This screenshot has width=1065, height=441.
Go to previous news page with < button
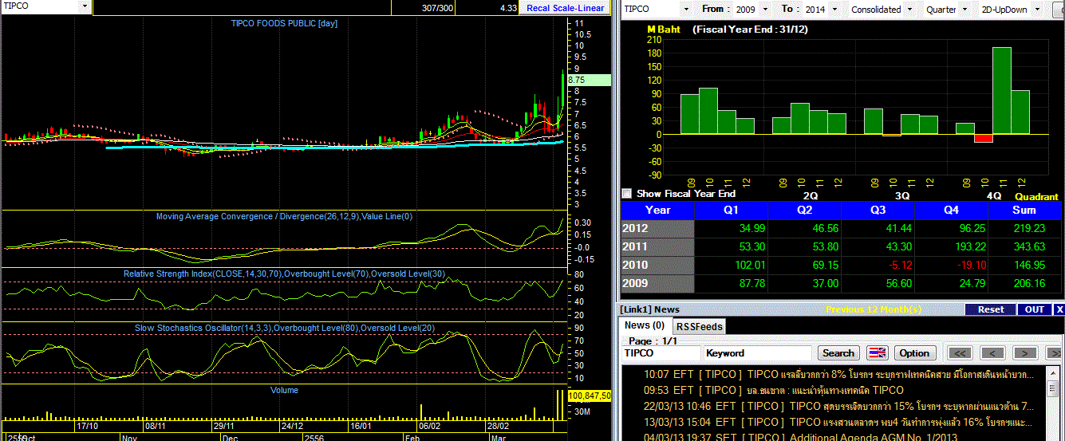pyautogui.click(x=992, y=353)
